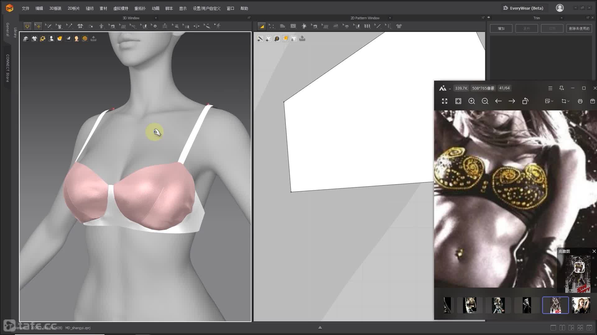Toggle show garment in 3D view
The width and height of the screenshot is (597, 335).
(x=34, y=38)
